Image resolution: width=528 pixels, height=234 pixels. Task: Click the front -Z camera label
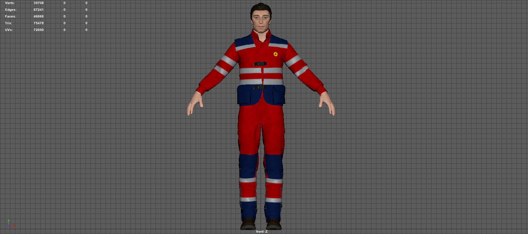coord(262,232)
